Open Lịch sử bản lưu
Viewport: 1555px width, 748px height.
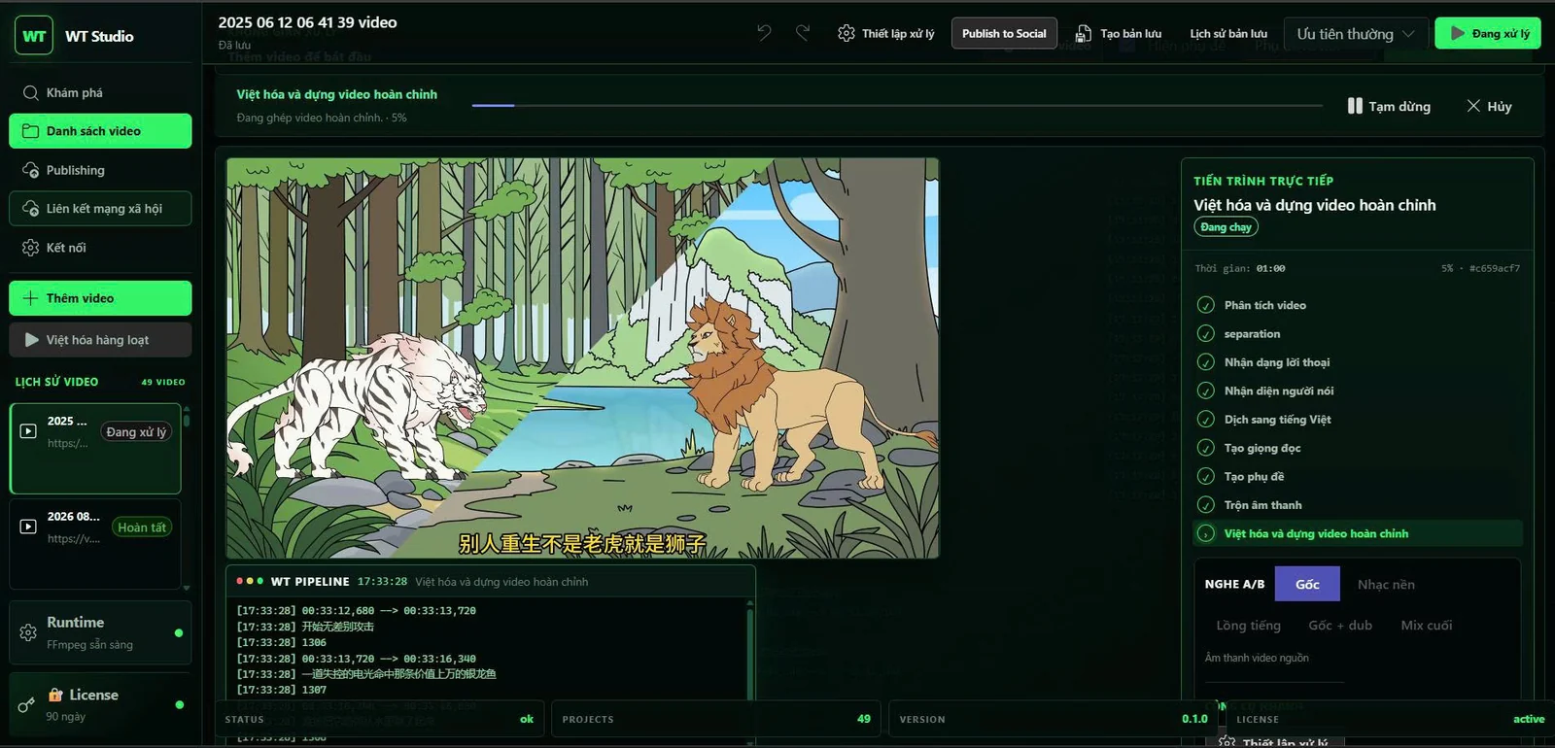pyautogui.click(x=1228, y=34)
